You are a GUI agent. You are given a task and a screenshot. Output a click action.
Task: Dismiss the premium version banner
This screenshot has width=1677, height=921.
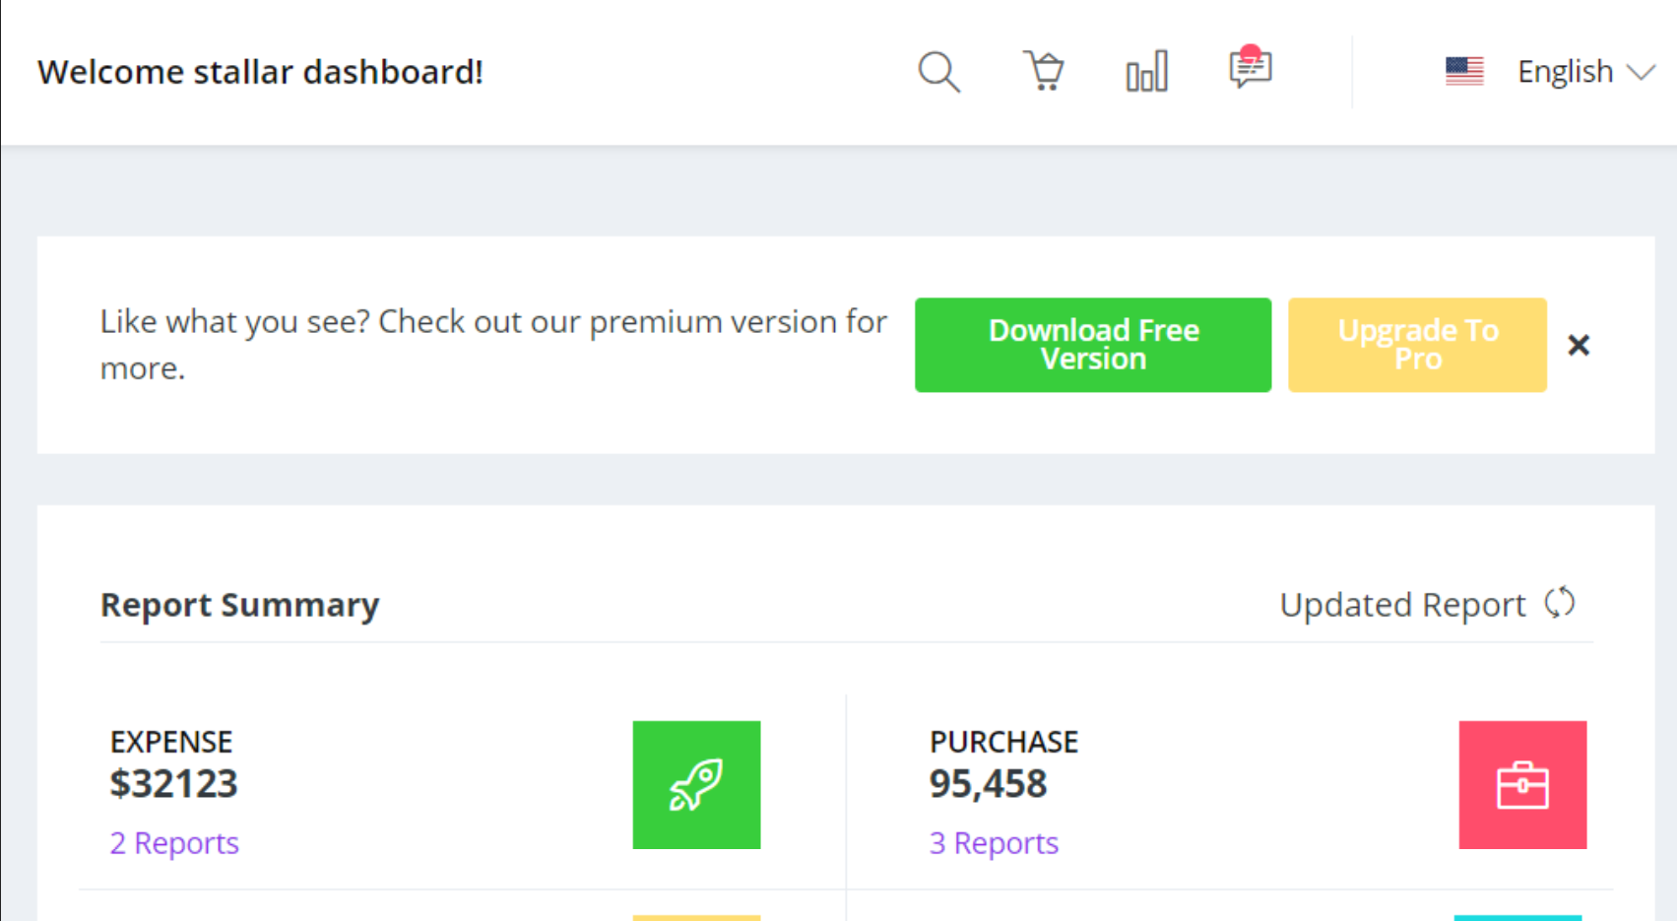click(x=1579, y=345)
